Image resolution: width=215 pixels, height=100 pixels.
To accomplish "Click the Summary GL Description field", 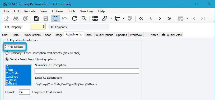I will [87, 71].
